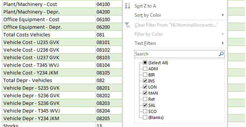Select account code cell 08104
Viewport: 246px width, 127px height.
(x=109, y=65)
